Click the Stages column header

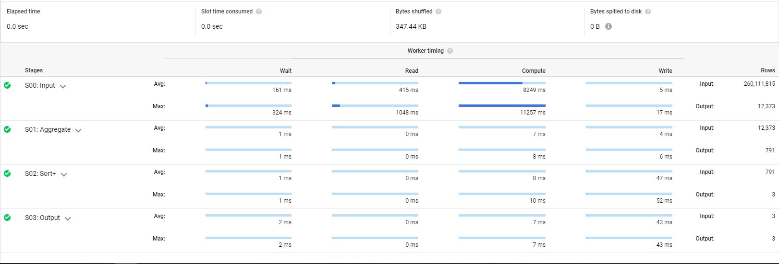[34, 70]
